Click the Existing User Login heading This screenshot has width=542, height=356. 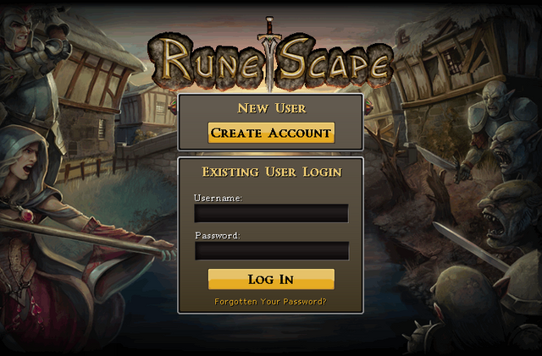tap(272, 172)
